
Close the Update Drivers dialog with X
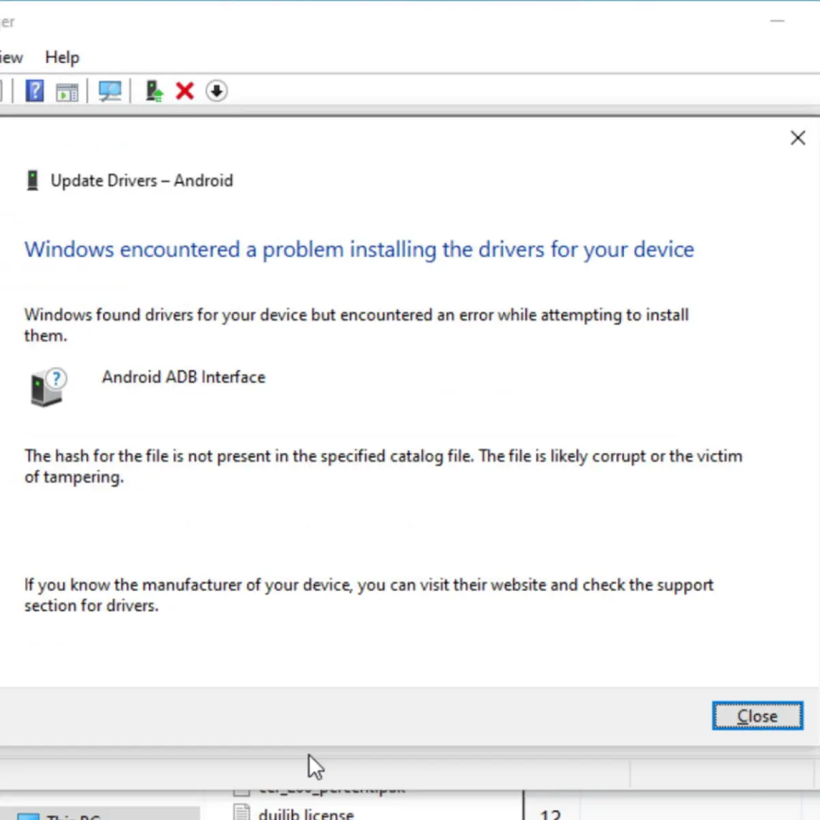[797, 138]
